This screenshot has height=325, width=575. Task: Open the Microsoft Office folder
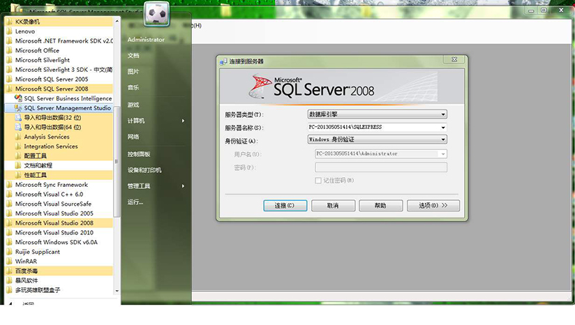(59, 50)
